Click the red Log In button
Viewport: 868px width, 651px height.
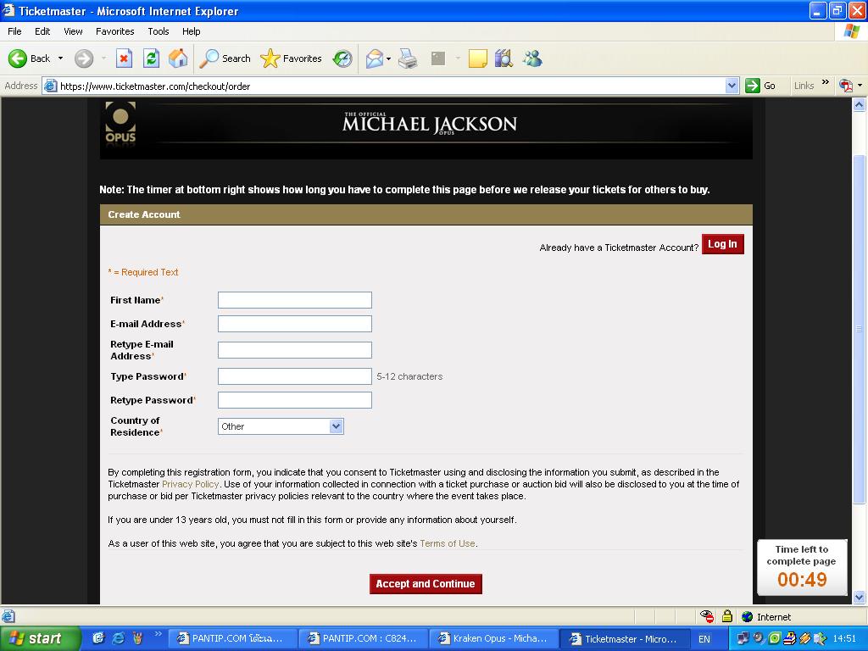tap(722, 244)
